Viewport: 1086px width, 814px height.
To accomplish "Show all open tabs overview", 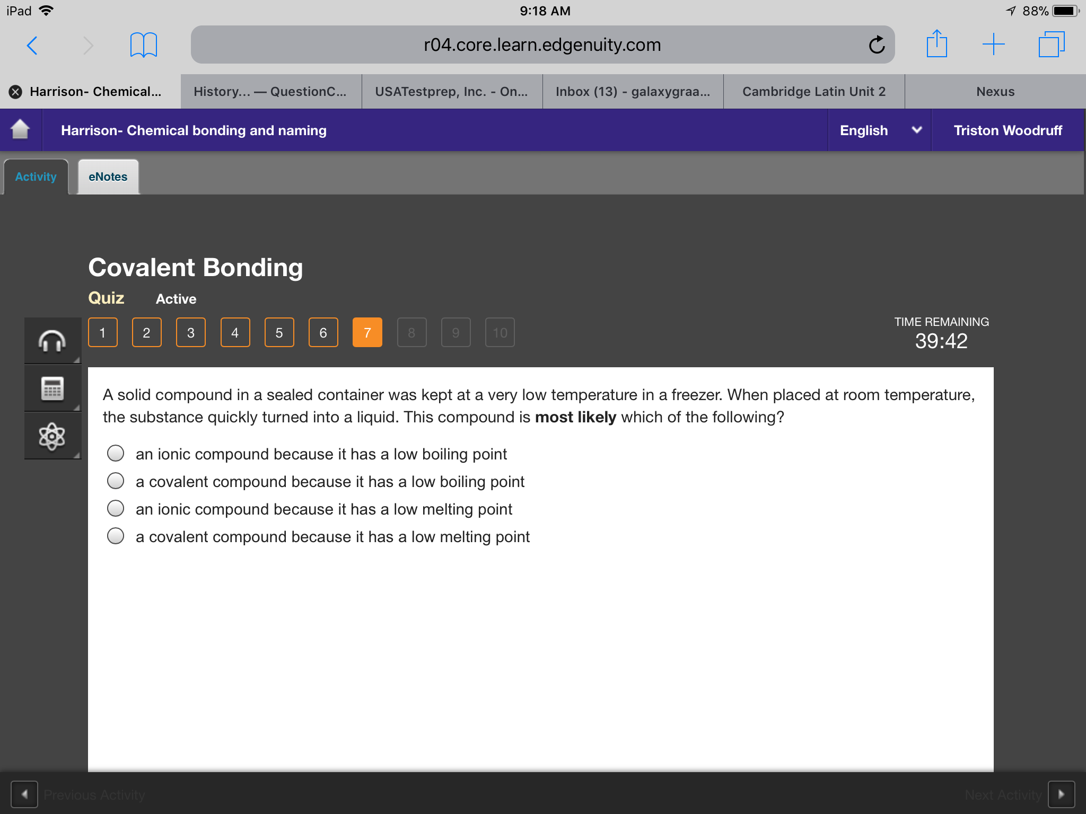I will (1051, 45).
